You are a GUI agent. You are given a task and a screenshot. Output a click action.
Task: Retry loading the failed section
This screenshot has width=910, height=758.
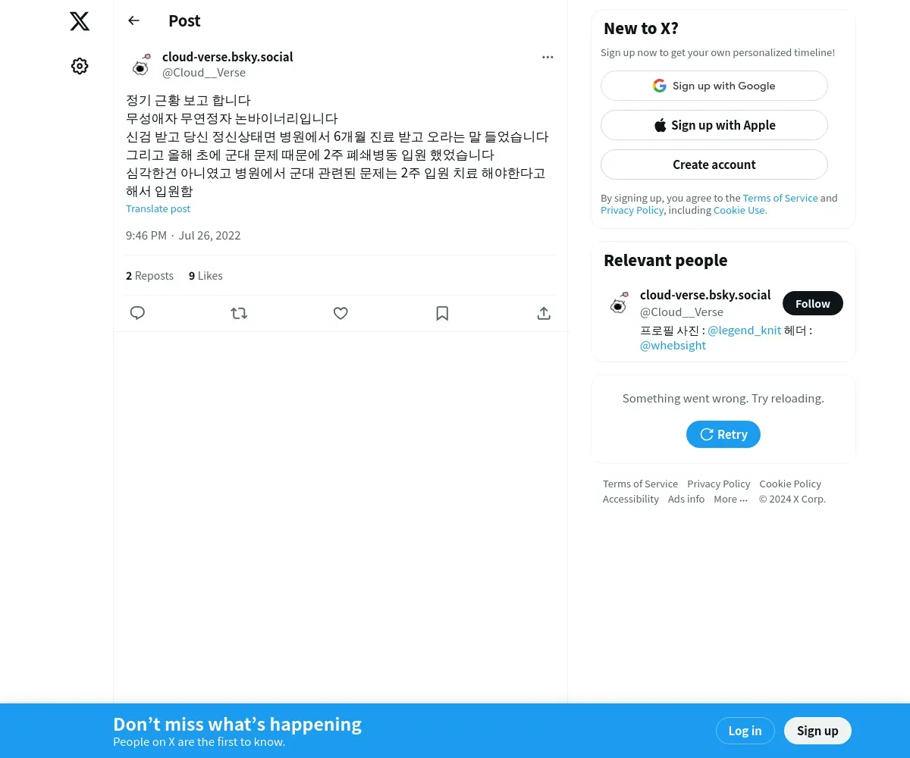(x=723, y=434)
